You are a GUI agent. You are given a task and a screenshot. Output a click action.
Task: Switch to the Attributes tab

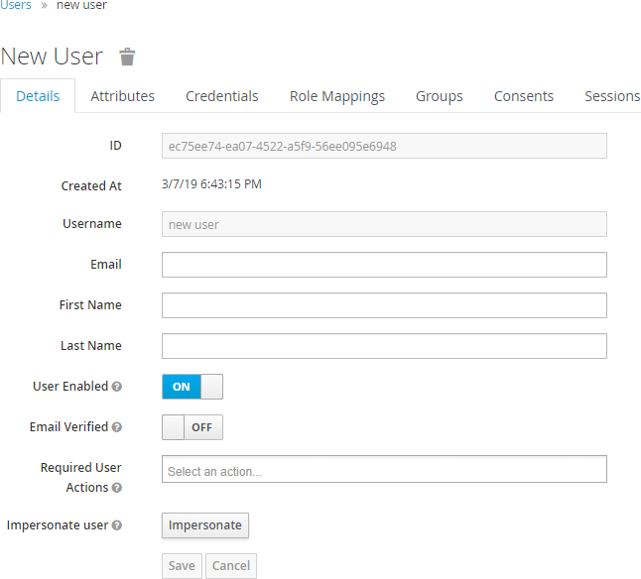tap(123, 96)
